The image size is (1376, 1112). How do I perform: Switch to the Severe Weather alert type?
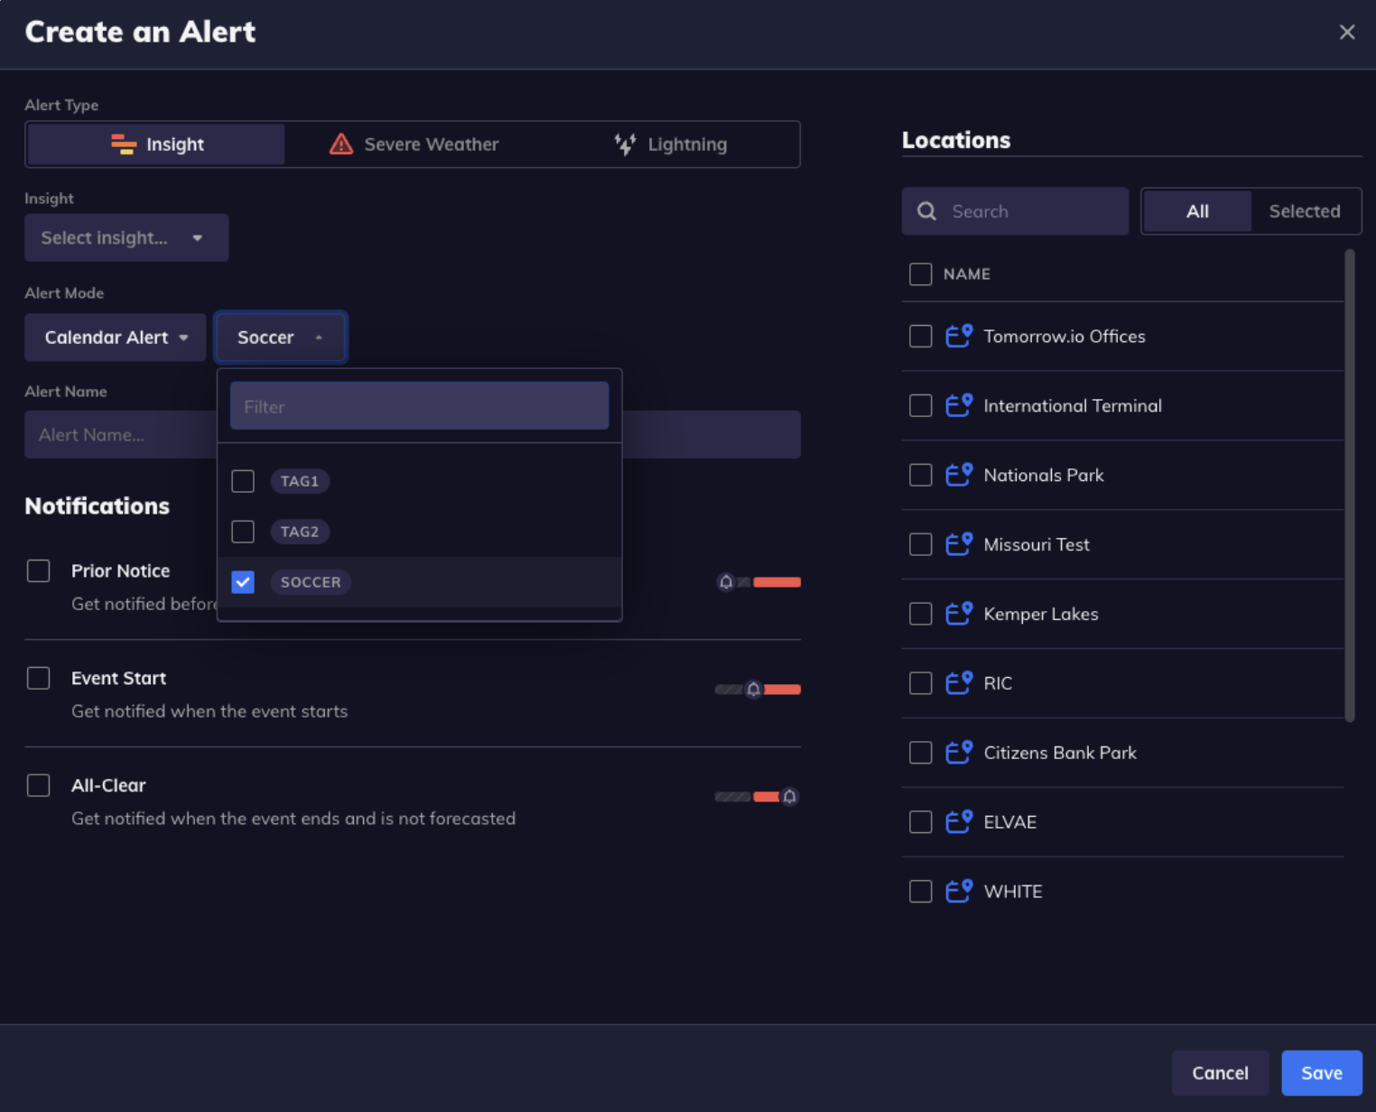tap(414, 144)
